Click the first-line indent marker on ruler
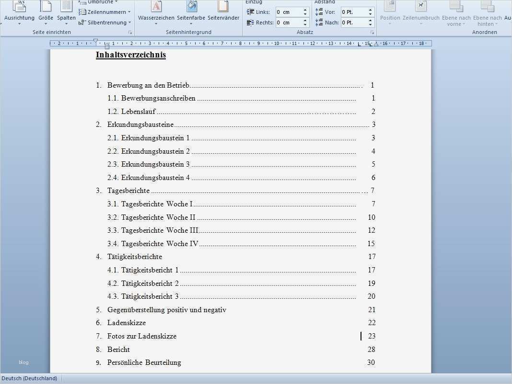 coord(96,41)
